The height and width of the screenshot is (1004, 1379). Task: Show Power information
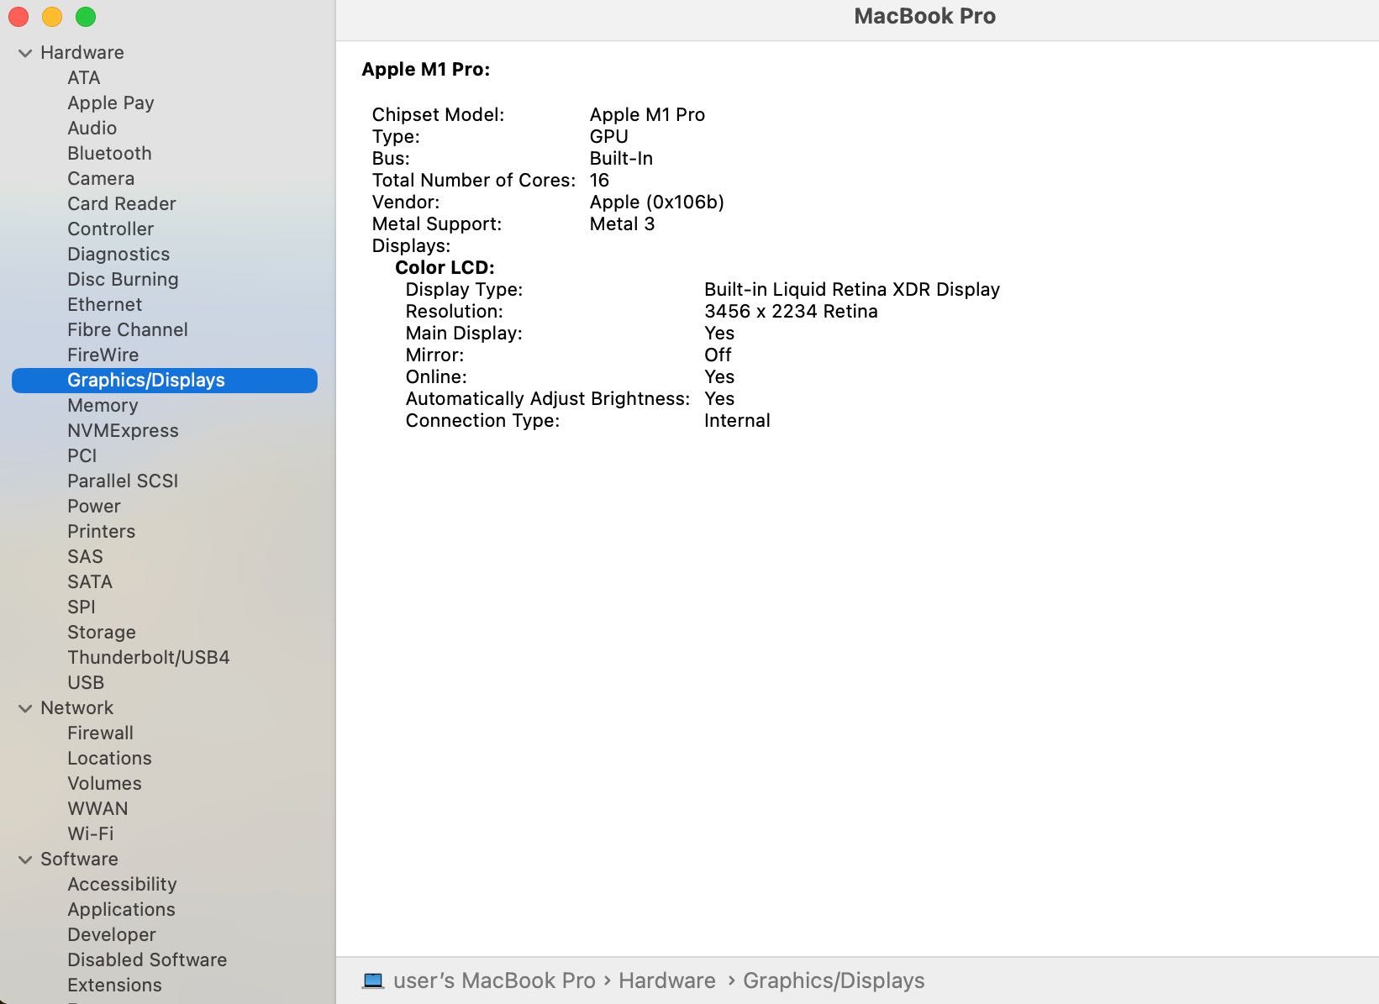[x=94, y=506]
